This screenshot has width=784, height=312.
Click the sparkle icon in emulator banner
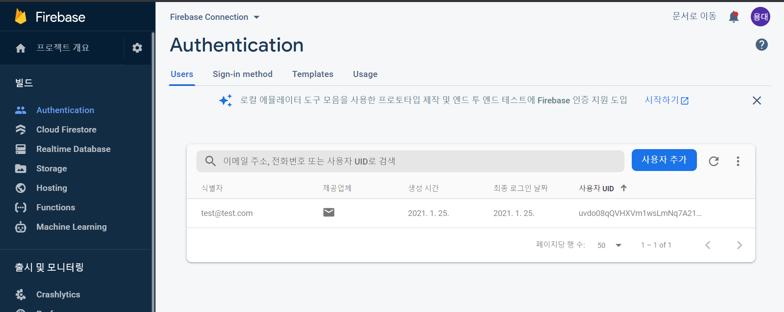point(226,100)
